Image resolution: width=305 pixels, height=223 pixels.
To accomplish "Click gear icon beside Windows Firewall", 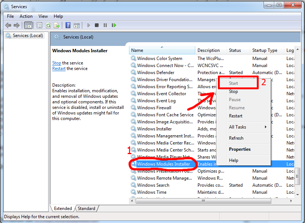I will click(x=133, y=107).
